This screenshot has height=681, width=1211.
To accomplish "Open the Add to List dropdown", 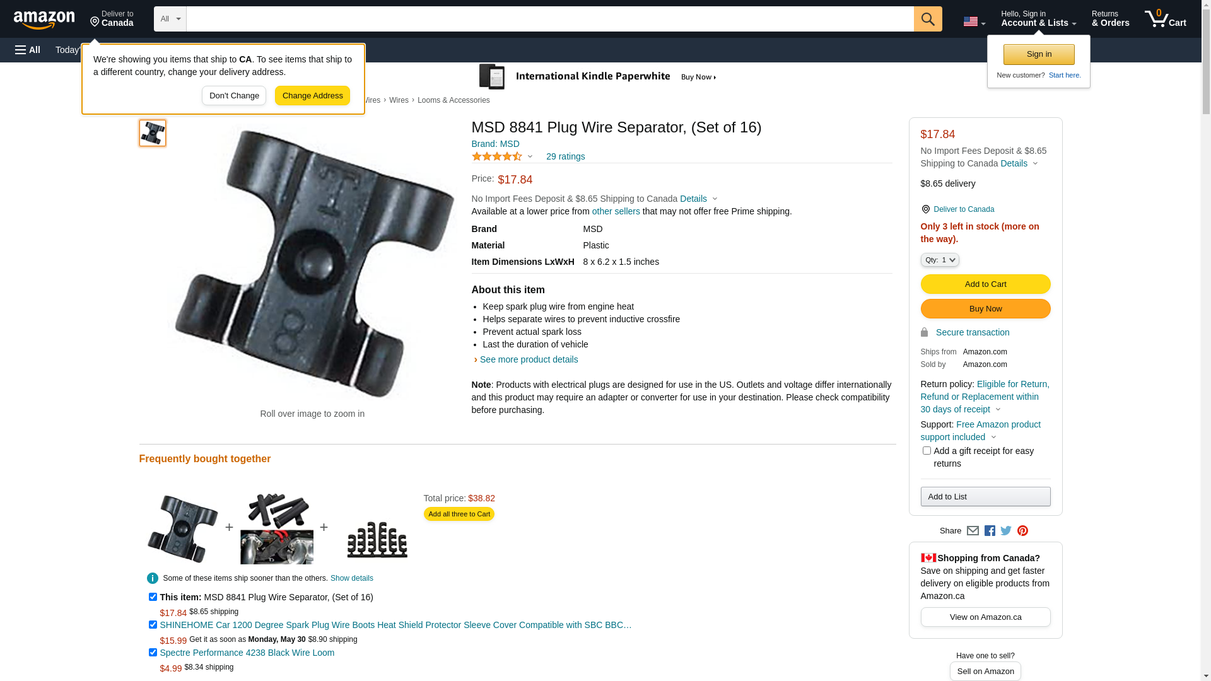I will [x=985, y=497].
